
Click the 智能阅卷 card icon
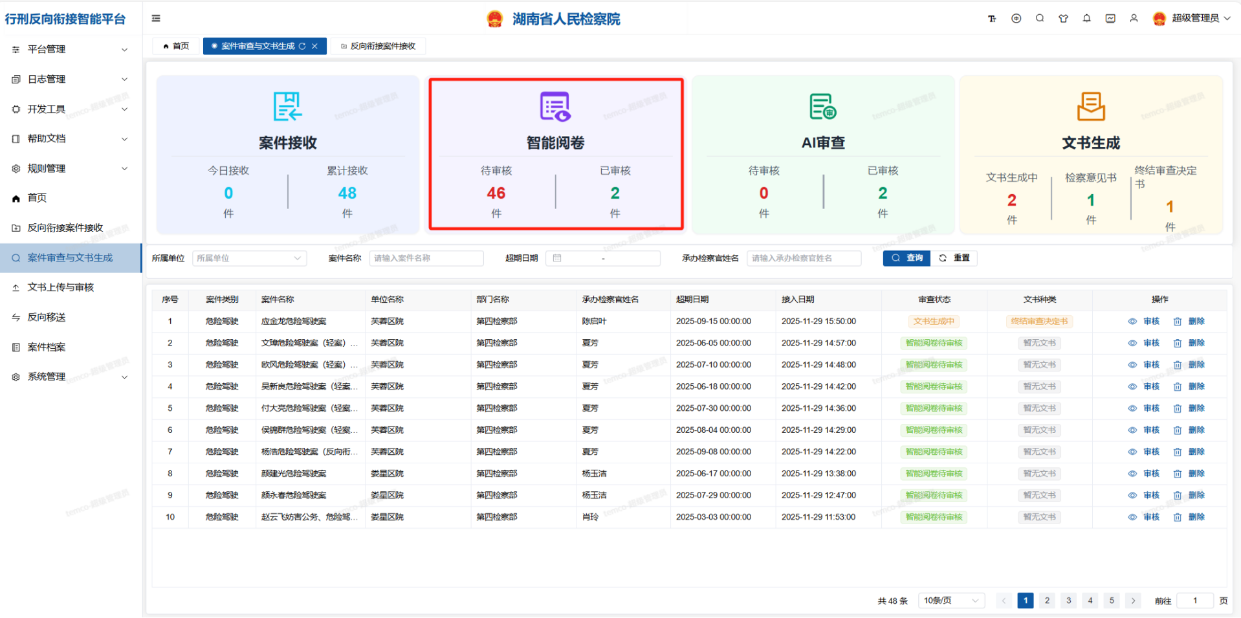tap(555, 107)
